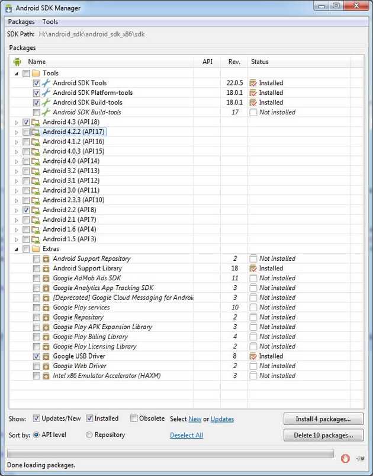This screenshot has height=476, width=373.
Task: Collapse the Extras group
Action: click(x=17, y=249)
